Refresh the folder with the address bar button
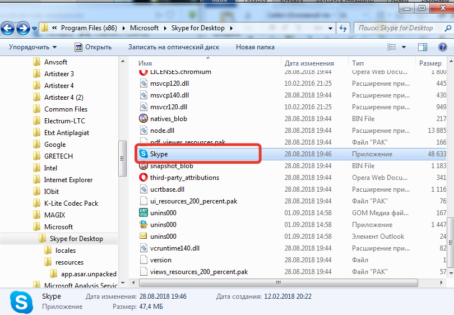The image size is (454, 315). (x=344, y=27)
